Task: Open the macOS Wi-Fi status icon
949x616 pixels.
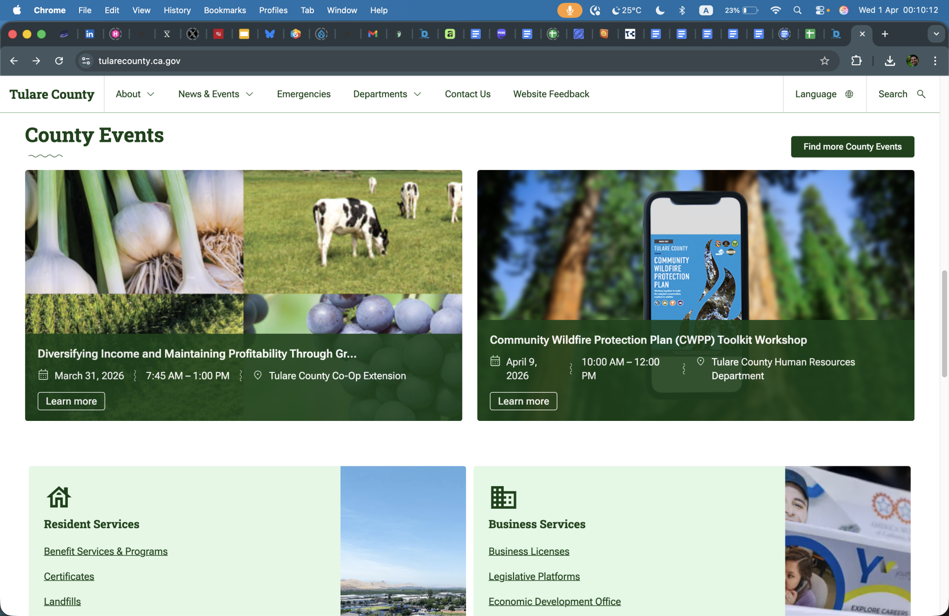Action: 776,10
